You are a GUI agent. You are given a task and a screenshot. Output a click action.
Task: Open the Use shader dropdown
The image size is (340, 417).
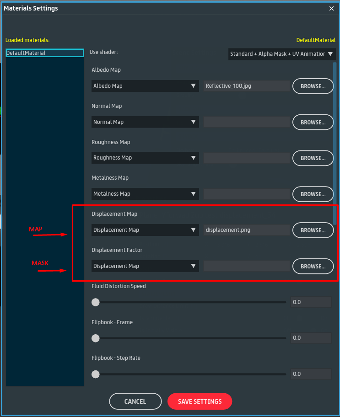pyautogui.click(x=282, y=54)
